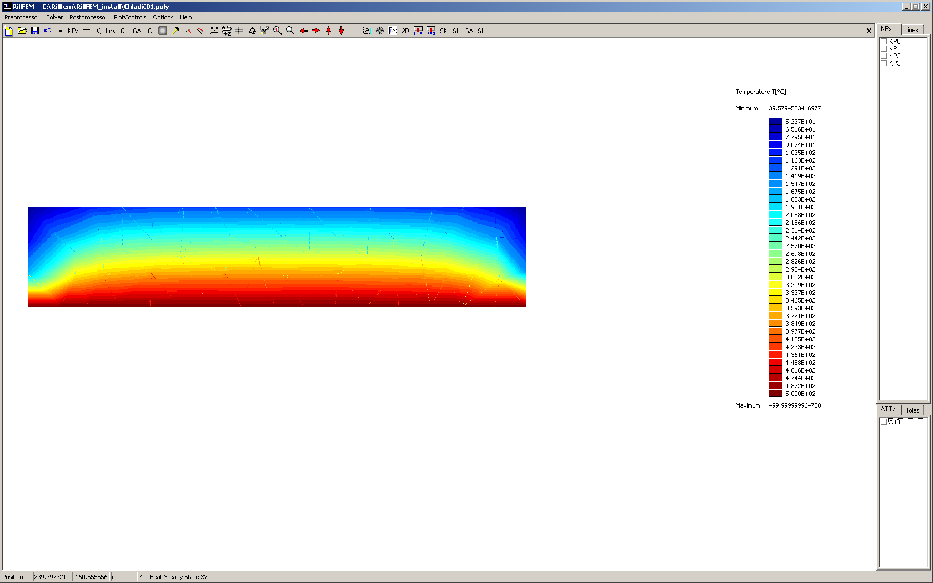
Task: Click the Undo arrow icon
Action: (x=48, y=31)
